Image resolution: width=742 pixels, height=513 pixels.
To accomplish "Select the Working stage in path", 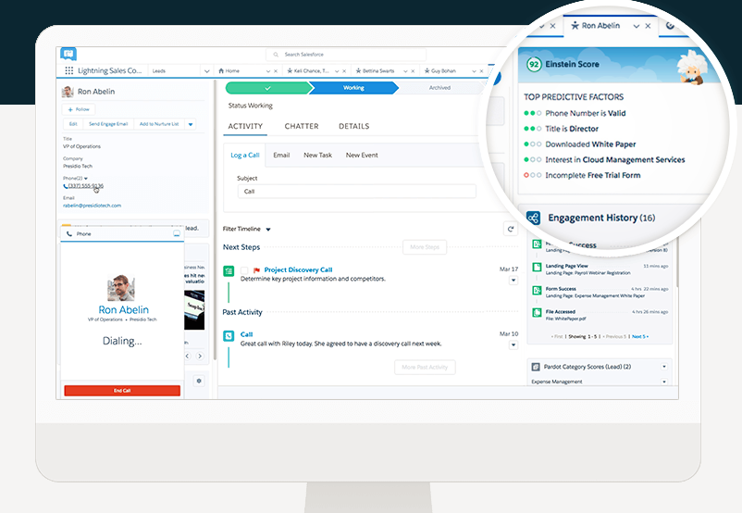I will pos(353,88).
